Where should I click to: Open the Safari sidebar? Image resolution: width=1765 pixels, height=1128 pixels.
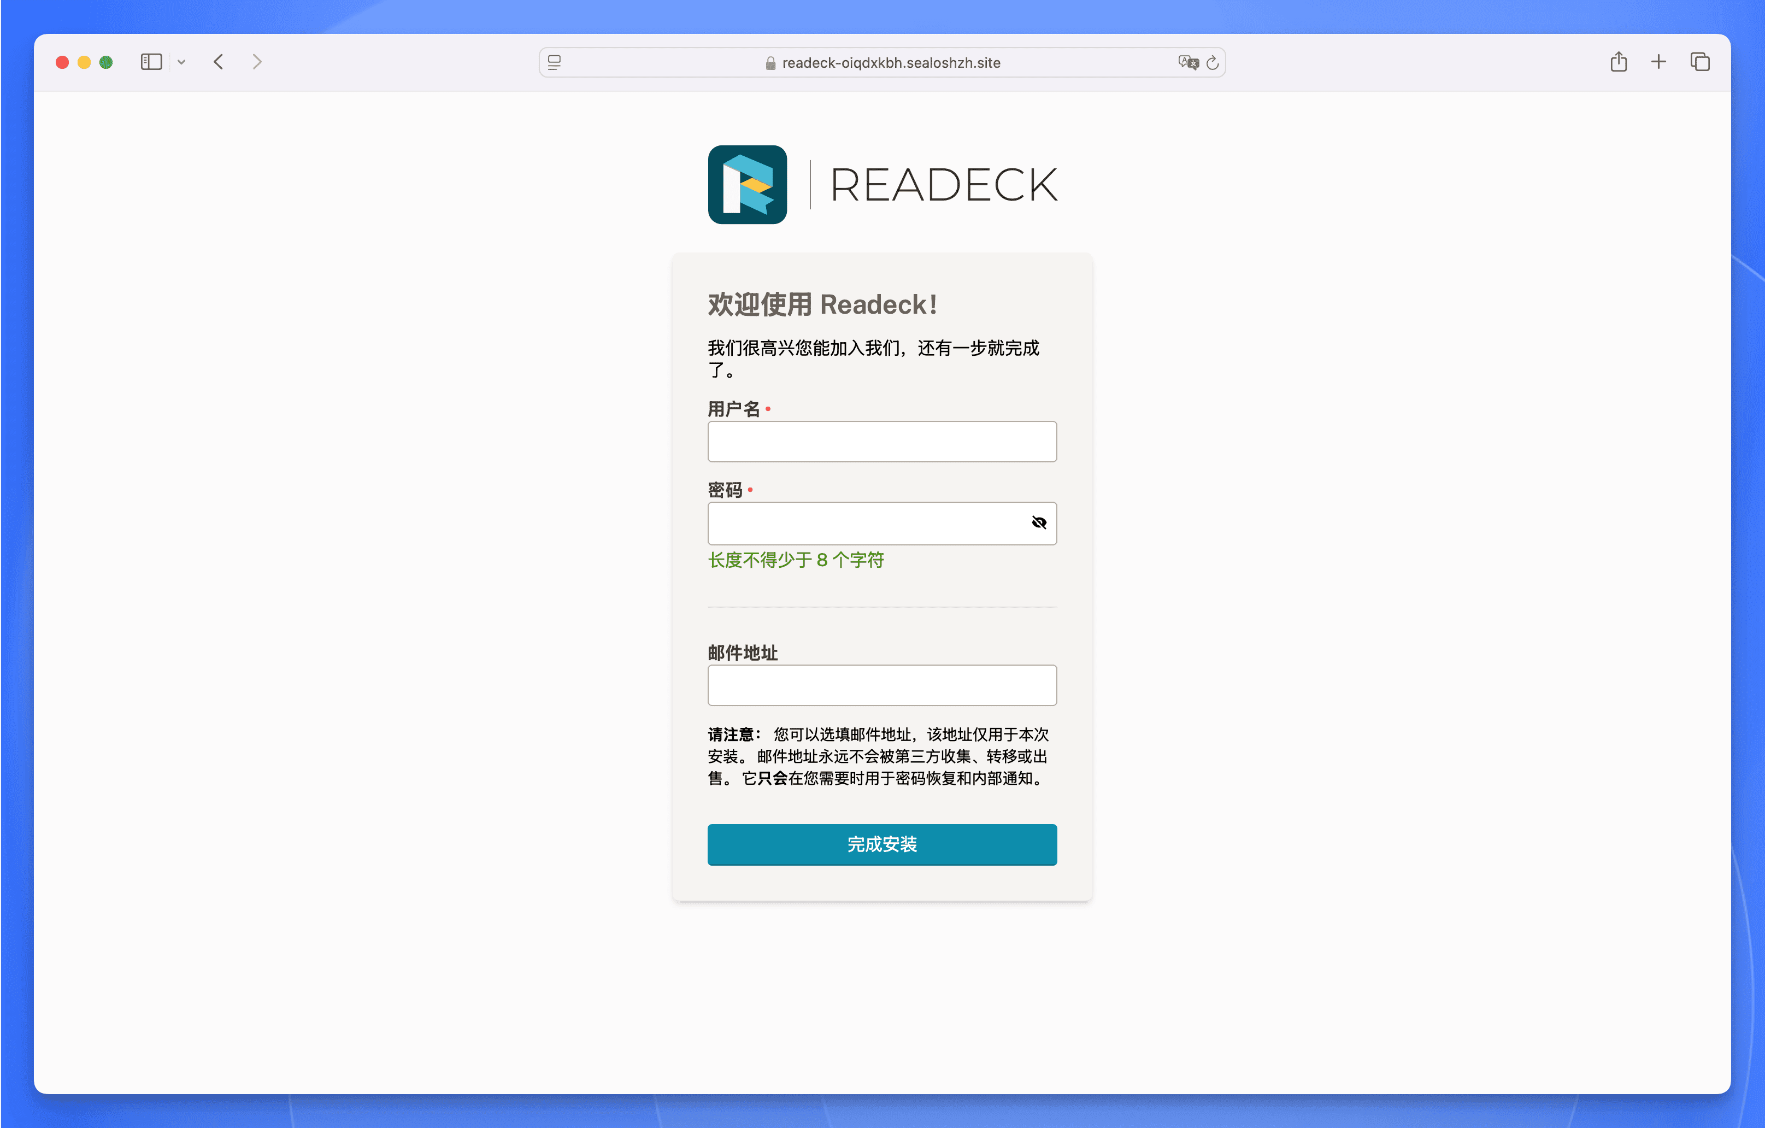click(x=151, y=62)
